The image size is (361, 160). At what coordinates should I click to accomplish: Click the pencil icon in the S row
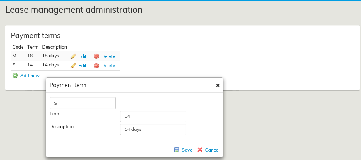coord(74,66)
